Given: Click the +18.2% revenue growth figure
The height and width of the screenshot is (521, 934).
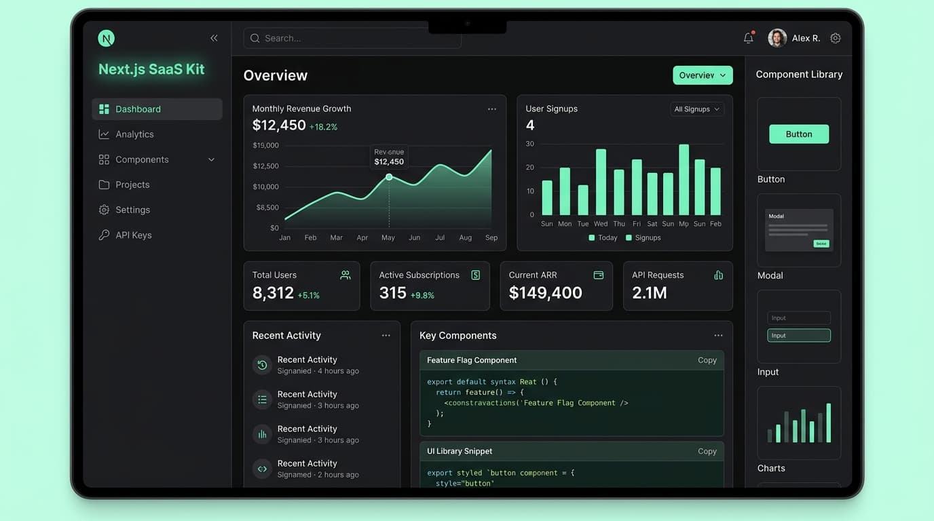Looking at the screenshot, I should 323,127.
